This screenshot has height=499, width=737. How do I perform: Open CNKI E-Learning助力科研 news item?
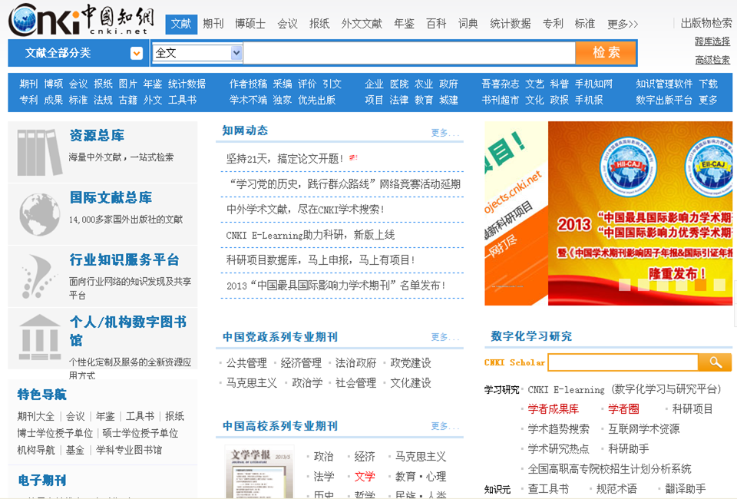(x=310, y=235)
